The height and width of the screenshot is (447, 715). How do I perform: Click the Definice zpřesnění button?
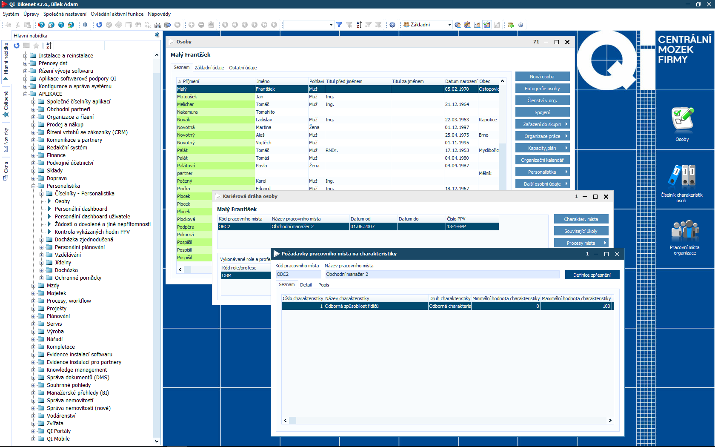592,275
